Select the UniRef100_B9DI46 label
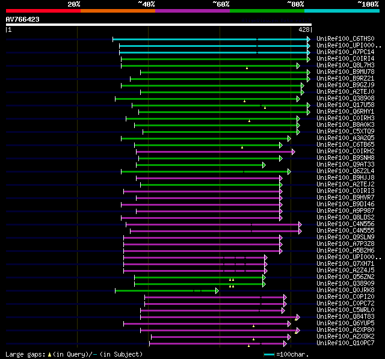Image resolution: width=385 pixels, height=359 pixels. [x=345, y=204]
